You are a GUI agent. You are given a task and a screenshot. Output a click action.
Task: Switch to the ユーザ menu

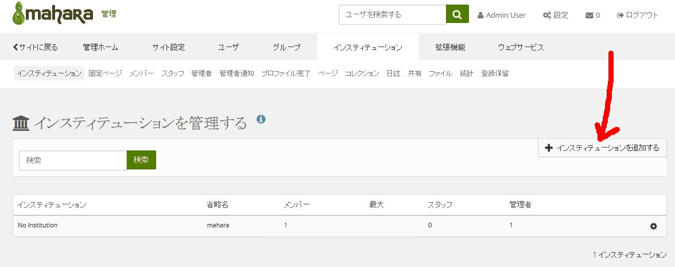pos(228,47)
